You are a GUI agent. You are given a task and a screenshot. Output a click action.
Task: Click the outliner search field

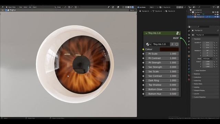pos(205,7)
